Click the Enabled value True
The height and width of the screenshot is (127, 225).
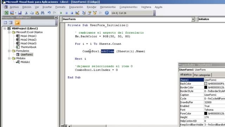[x=207, y=106]
